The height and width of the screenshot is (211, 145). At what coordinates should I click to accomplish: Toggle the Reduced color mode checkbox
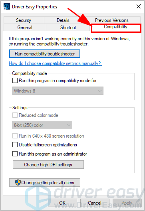click(x=15, y=115)
